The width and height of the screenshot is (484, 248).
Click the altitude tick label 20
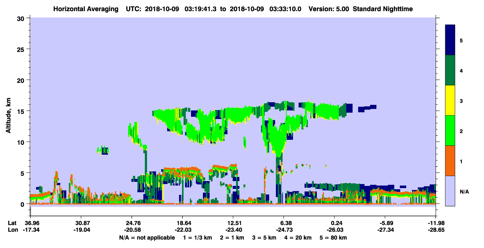pos(22,80)
